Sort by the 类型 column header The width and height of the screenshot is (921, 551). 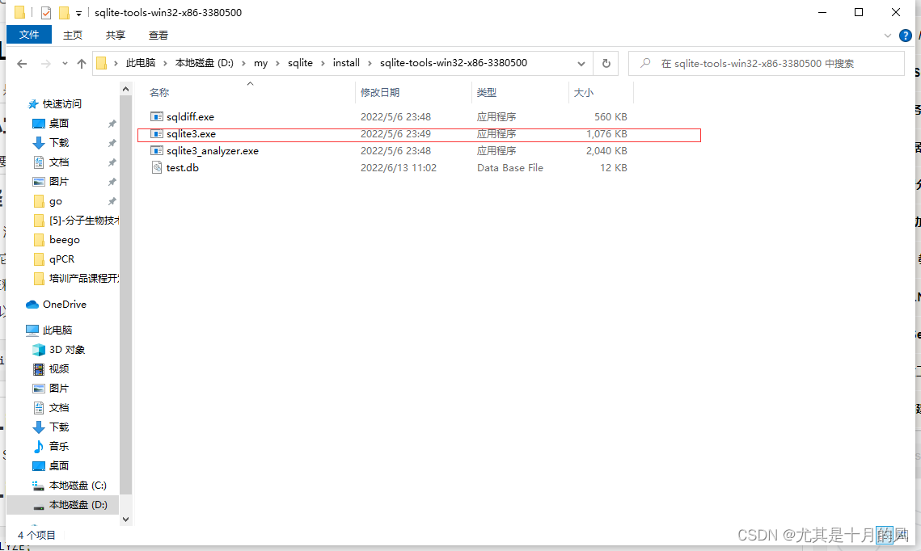tap(486, 93)
